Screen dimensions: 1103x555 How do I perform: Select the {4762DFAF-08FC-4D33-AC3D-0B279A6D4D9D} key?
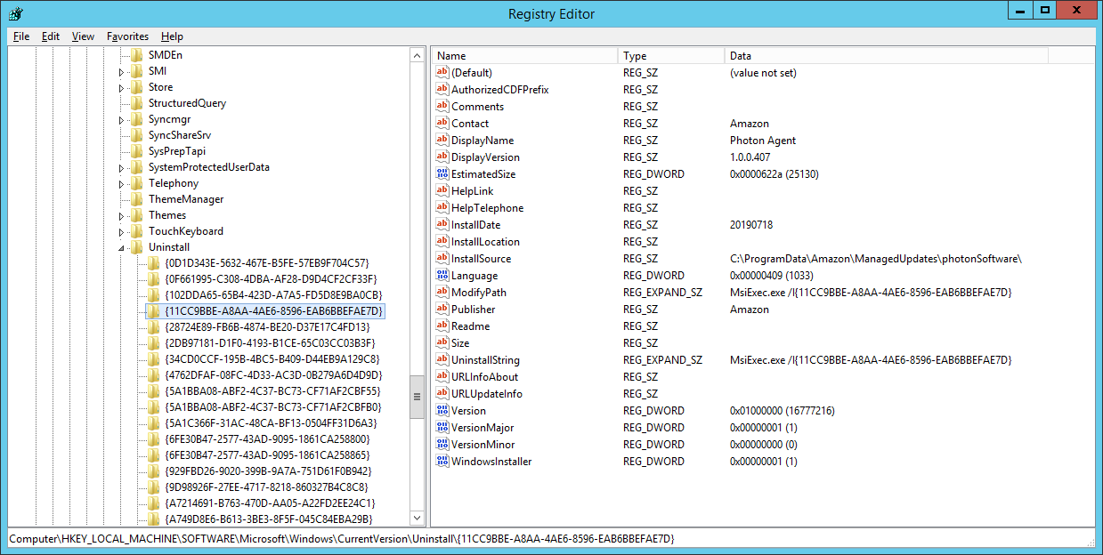273,375
